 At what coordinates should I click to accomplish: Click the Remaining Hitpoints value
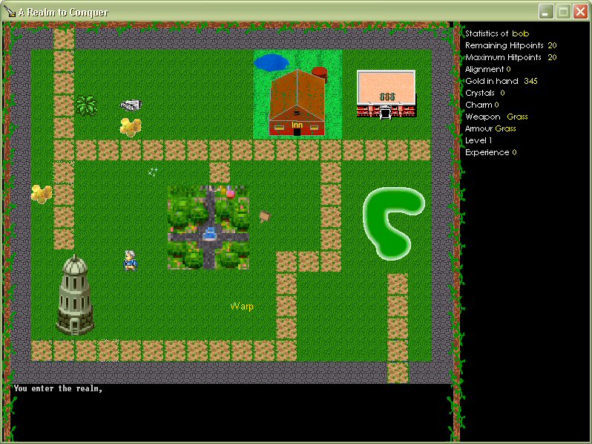click(x=552, y=45)
